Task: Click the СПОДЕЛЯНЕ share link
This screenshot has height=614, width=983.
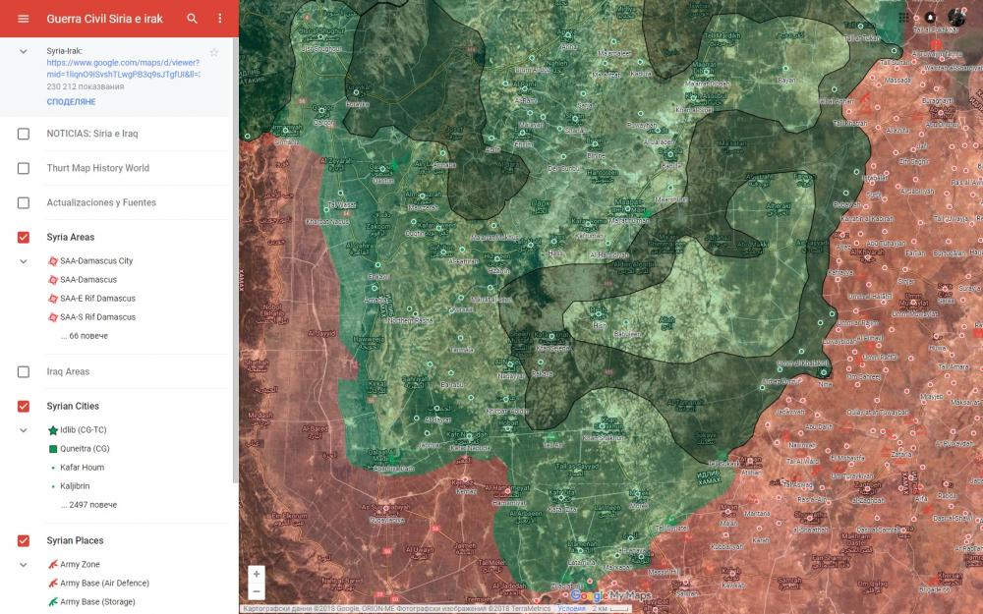Action: pyautogui.click(x=71, y=102)
